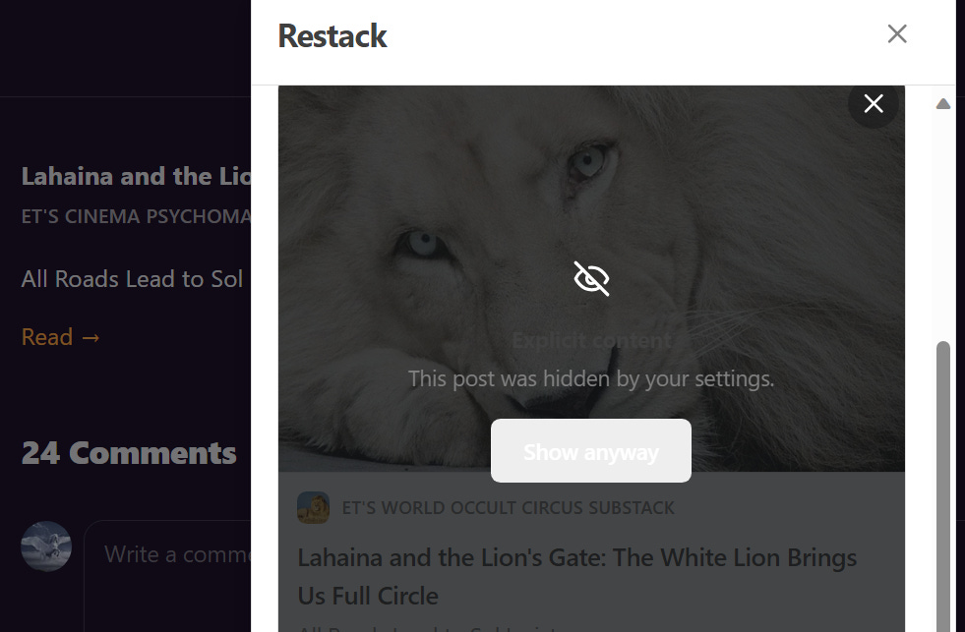Close the Restack dialog
965x632 pixels.
896,33
